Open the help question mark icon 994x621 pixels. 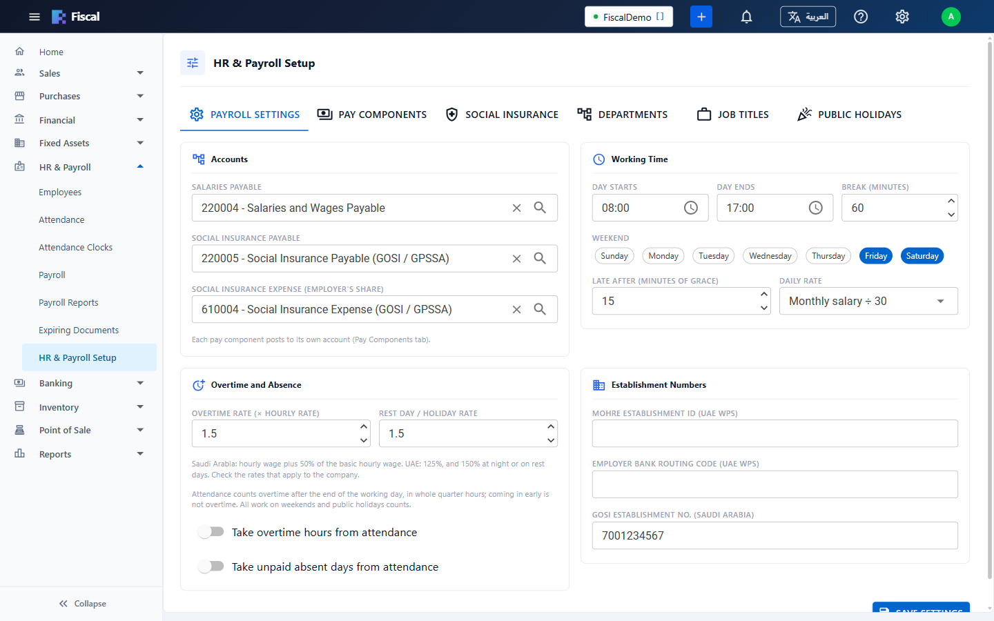click(x=861, y=17)
